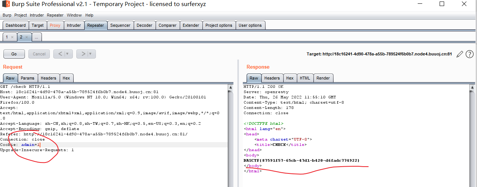Switch to the Proxy tab
This screenshot has width=477, height=187.
click(55, 25)
